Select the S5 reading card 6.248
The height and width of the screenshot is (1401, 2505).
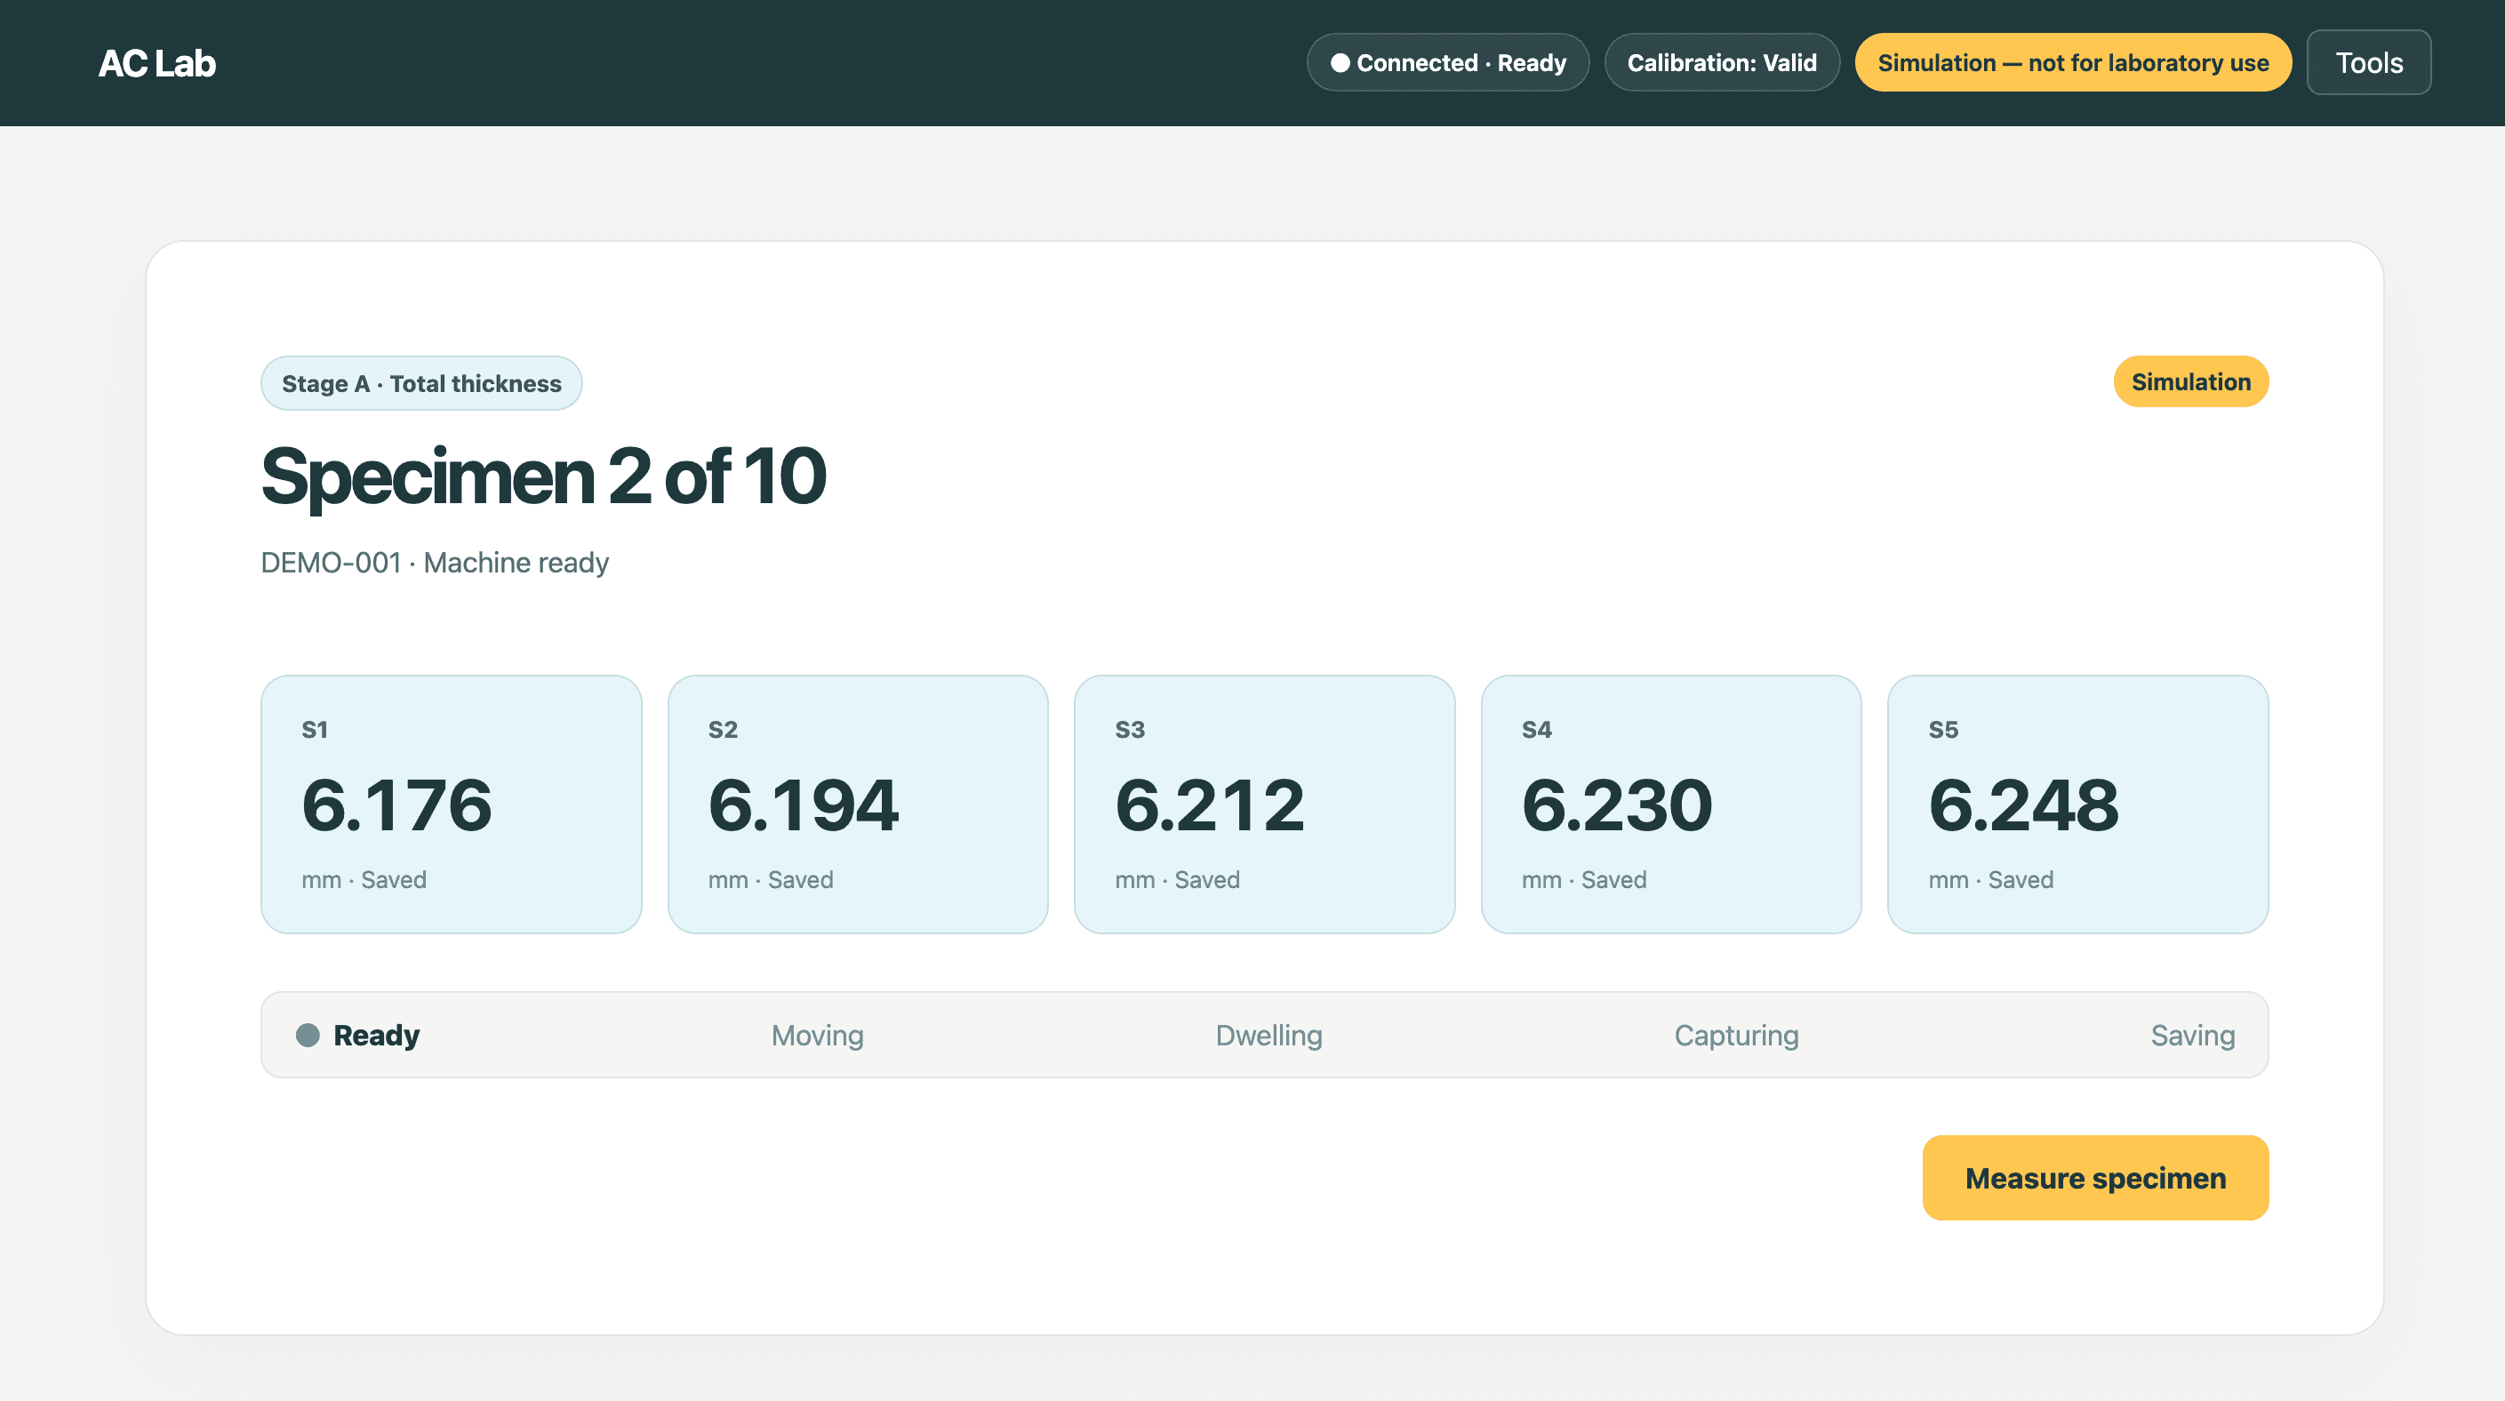point(2077,804)
